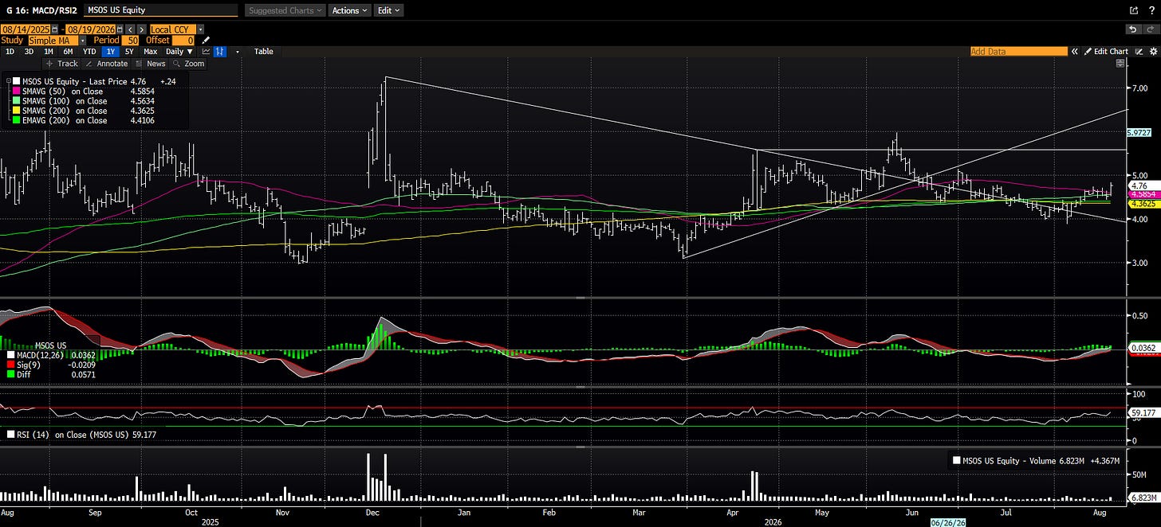Open the Table view tab
The image size is (1161, 527).
point(263,51)
